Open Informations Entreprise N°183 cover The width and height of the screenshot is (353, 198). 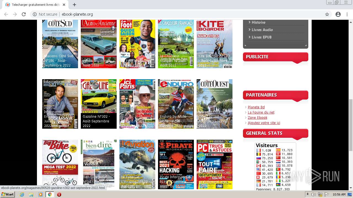point(60,104)
